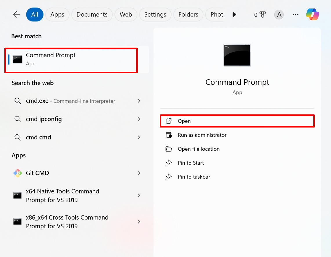Click the x64 Native Tools console icon
The height and width of the screenshot is (257, 331).
pos(17,195)
